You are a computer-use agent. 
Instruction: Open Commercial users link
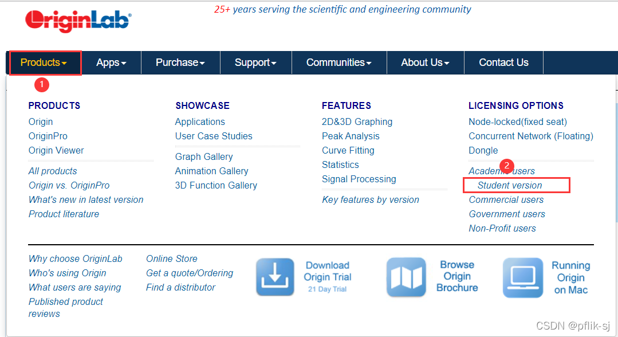(506, 199)
